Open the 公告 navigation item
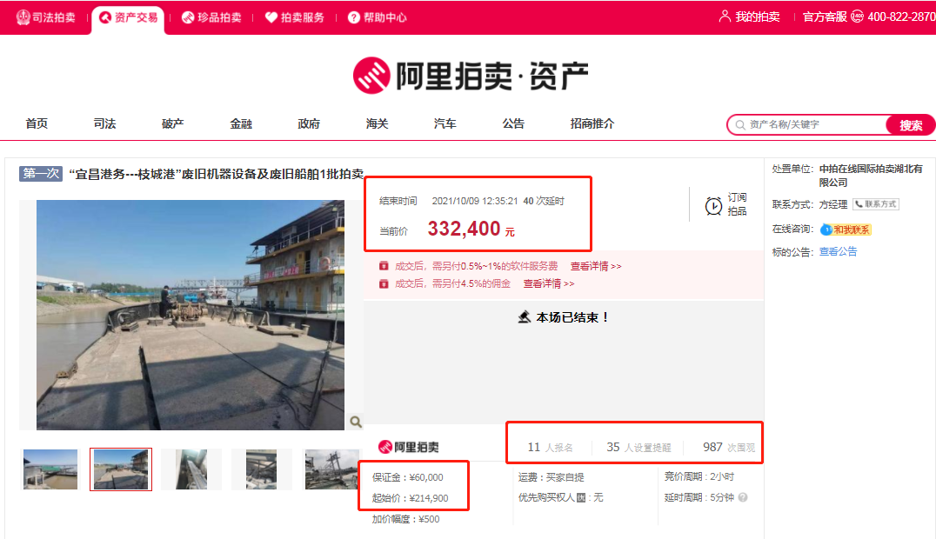The image size is (936, 539). pos(512,123)
